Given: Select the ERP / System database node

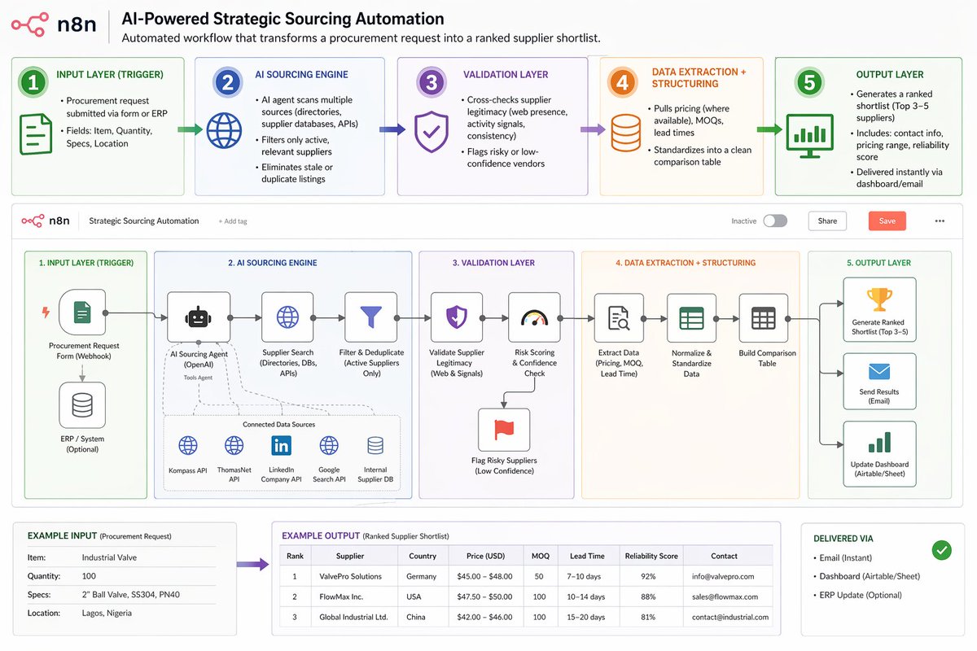Looking at the screenshot, I should pos(82,405).
